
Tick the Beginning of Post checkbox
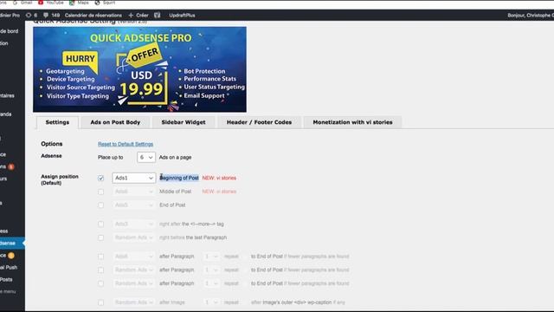coord(100,178)
